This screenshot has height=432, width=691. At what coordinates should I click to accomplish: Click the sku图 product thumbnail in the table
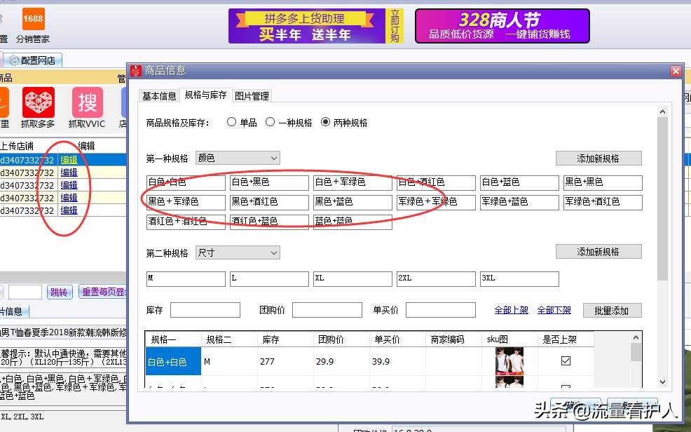tap(509, 360)
